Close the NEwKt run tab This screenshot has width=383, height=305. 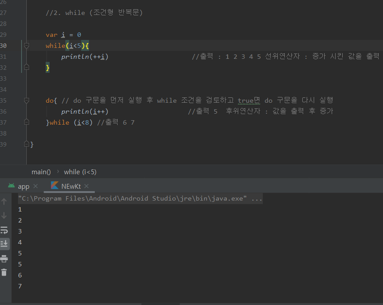pos(86,186)
